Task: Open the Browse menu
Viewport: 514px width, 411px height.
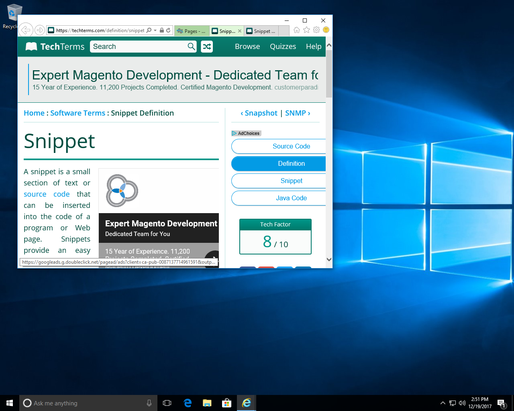Action: (247, 47)
